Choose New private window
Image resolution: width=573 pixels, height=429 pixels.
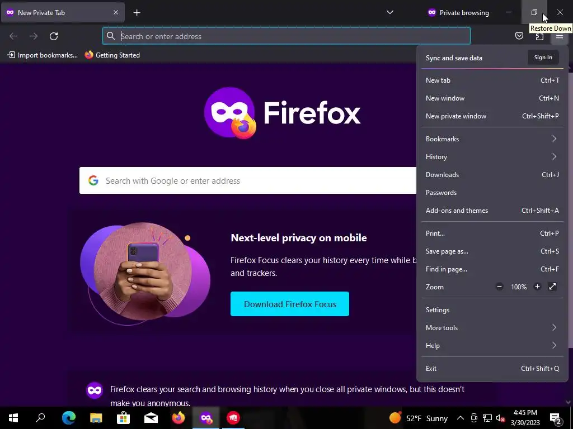coord(492,116)
